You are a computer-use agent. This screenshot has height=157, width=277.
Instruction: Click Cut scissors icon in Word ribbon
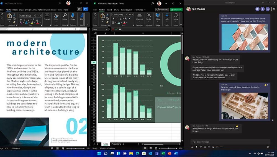14,15
